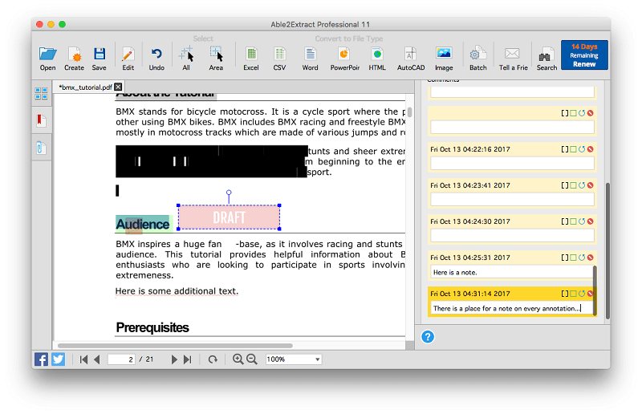Click the Create PDF icon
Image resolution: width=642 pixels, height=414 pixels.
[74, 58]
